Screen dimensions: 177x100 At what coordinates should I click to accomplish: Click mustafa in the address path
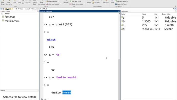(28, 9)
